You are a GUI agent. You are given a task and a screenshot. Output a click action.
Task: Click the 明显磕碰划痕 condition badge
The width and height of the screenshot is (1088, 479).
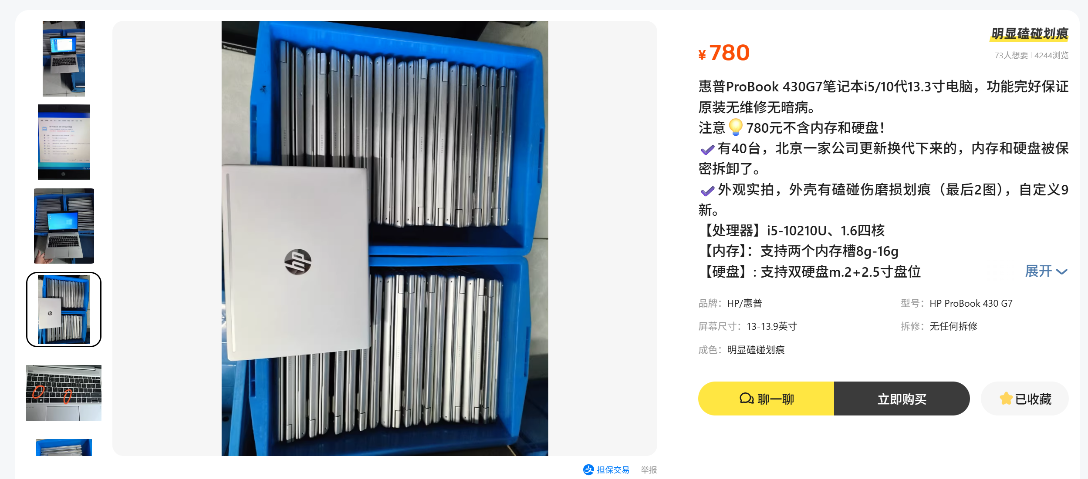[x=1029, y=33]
